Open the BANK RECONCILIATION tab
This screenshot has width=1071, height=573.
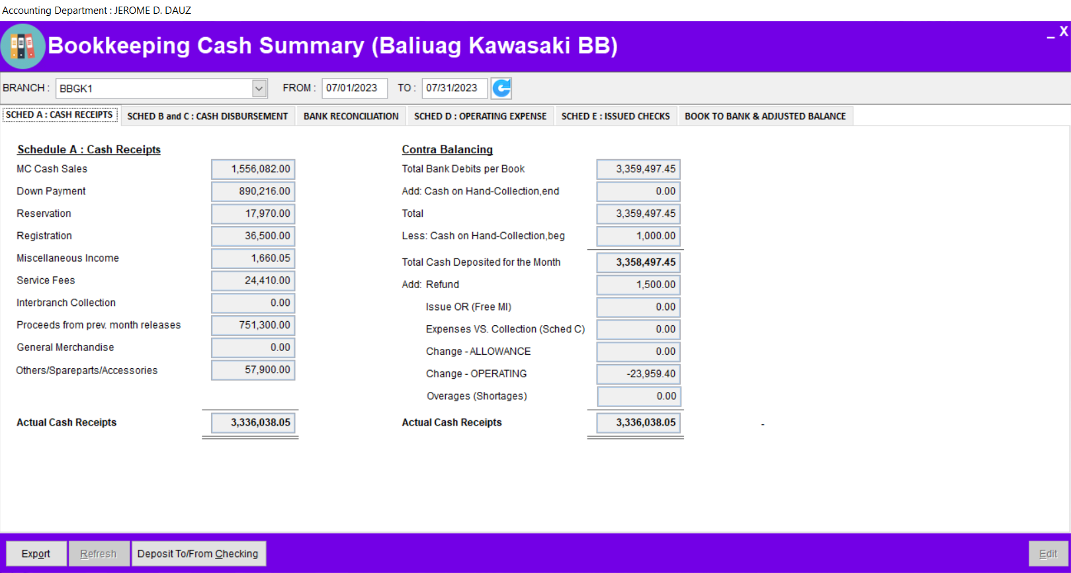[351, 116]
